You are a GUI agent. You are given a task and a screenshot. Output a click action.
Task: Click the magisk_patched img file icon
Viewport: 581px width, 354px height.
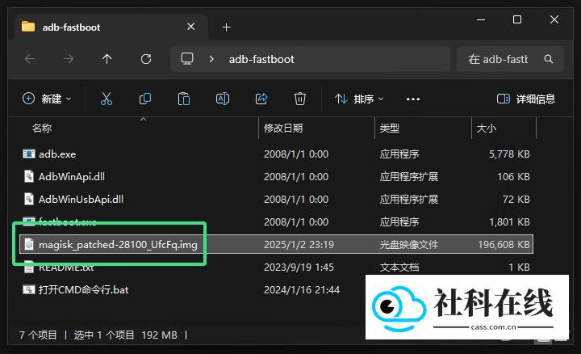pos(29,244)
